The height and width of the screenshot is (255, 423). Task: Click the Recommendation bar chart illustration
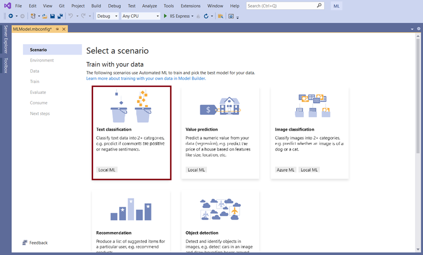(x=131, y=209)
